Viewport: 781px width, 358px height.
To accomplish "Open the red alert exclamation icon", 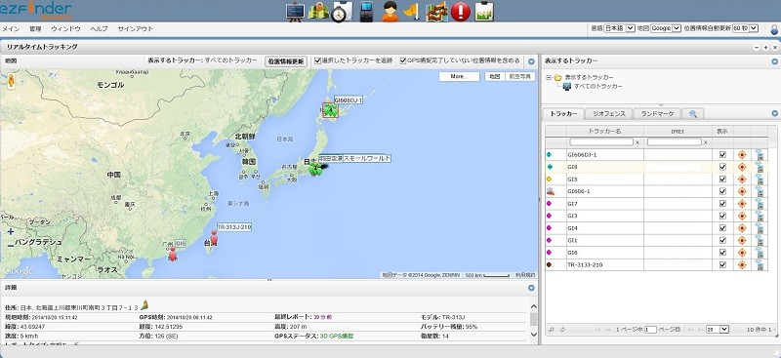I will [x=460, y=12].
